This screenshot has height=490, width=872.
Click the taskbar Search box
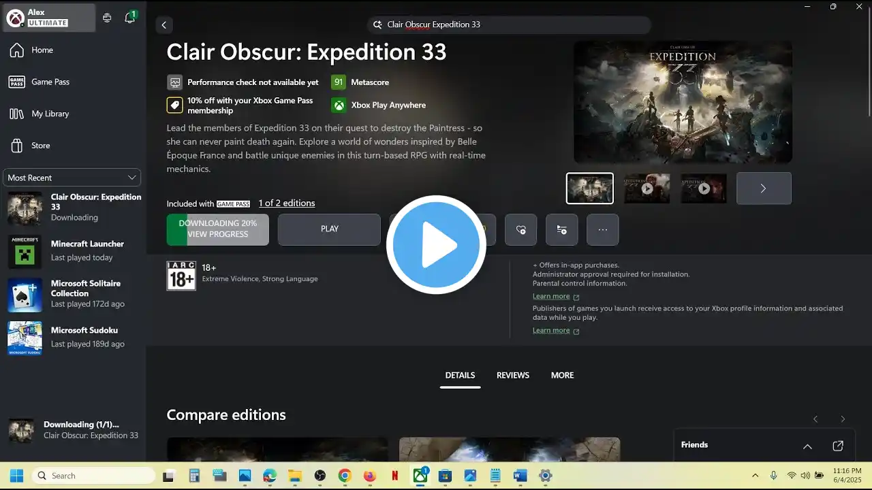[x=93, y=476]
